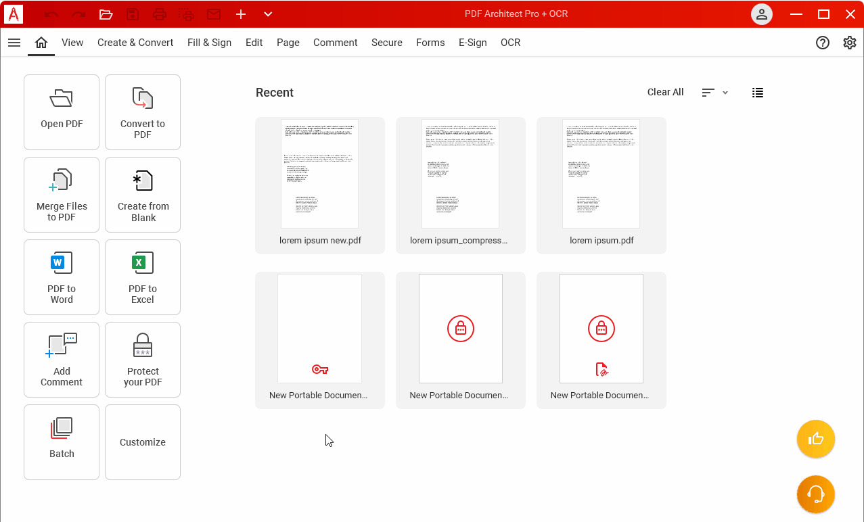
Task: Open the Fill & Sign tab
Action: (x=209, y=43)
